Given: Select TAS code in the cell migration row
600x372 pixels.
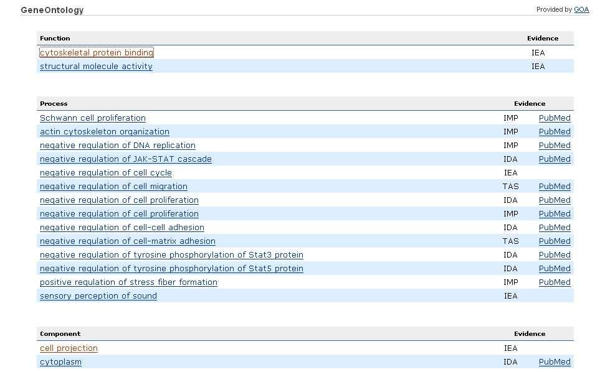Looking at the screenshot, I should [x=511, y=187].
